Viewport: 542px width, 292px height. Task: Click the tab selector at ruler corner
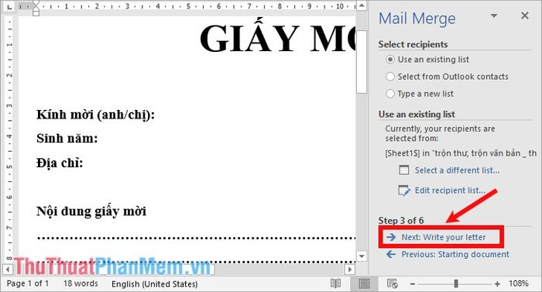(x=9, y=6)
